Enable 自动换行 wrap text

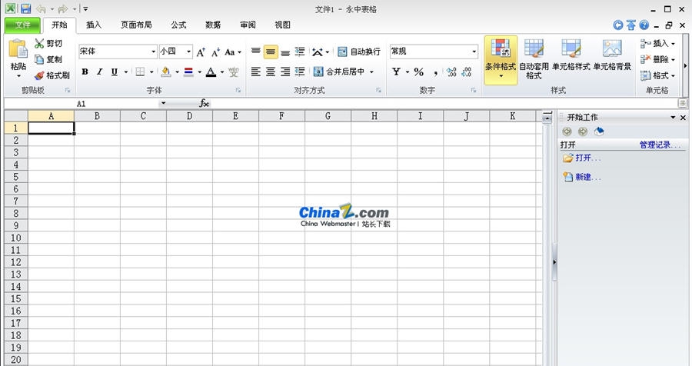359,52
